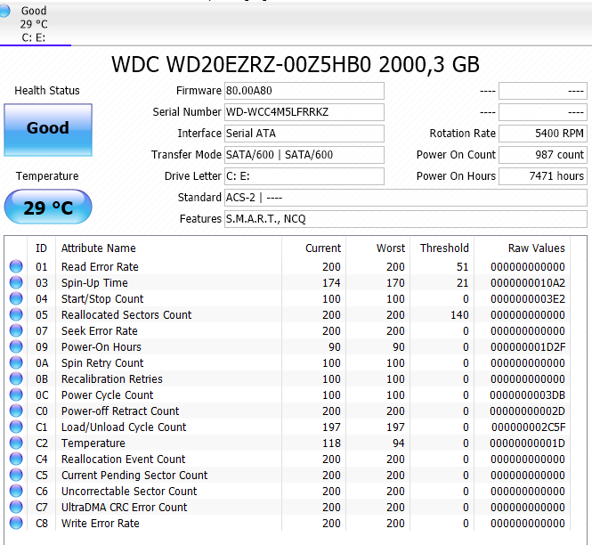592x545 pixels.
Task: Click status icon for Power-off Retract Count
Action: coord(16,411)
